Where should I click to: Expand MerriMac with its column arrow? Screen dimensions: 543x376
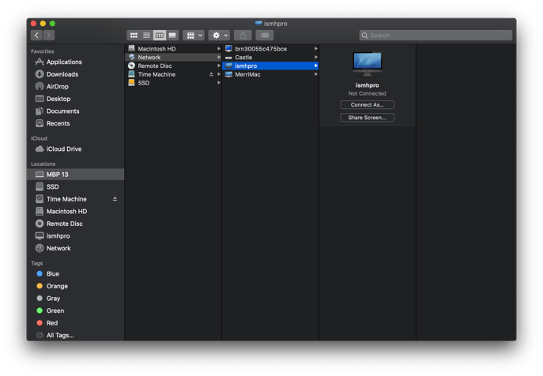coord(316,74)
